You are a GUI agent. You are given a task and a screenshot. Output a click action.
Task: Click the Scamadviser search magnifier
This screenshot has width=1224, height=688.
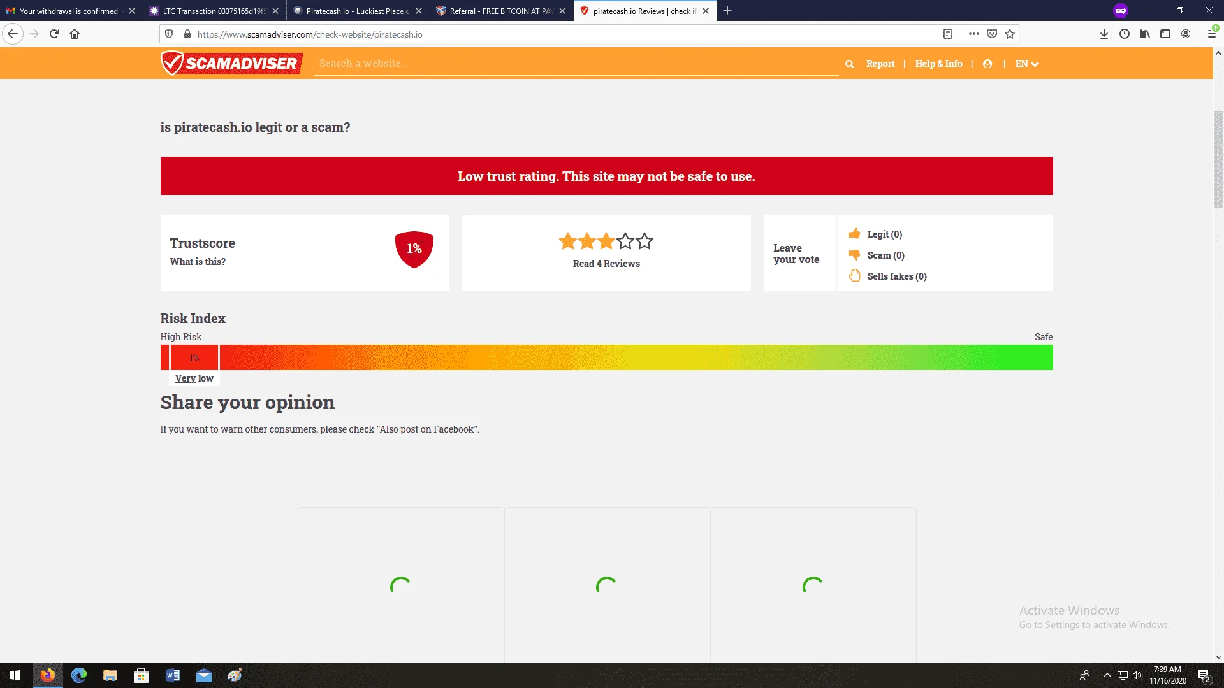point(849,64)
